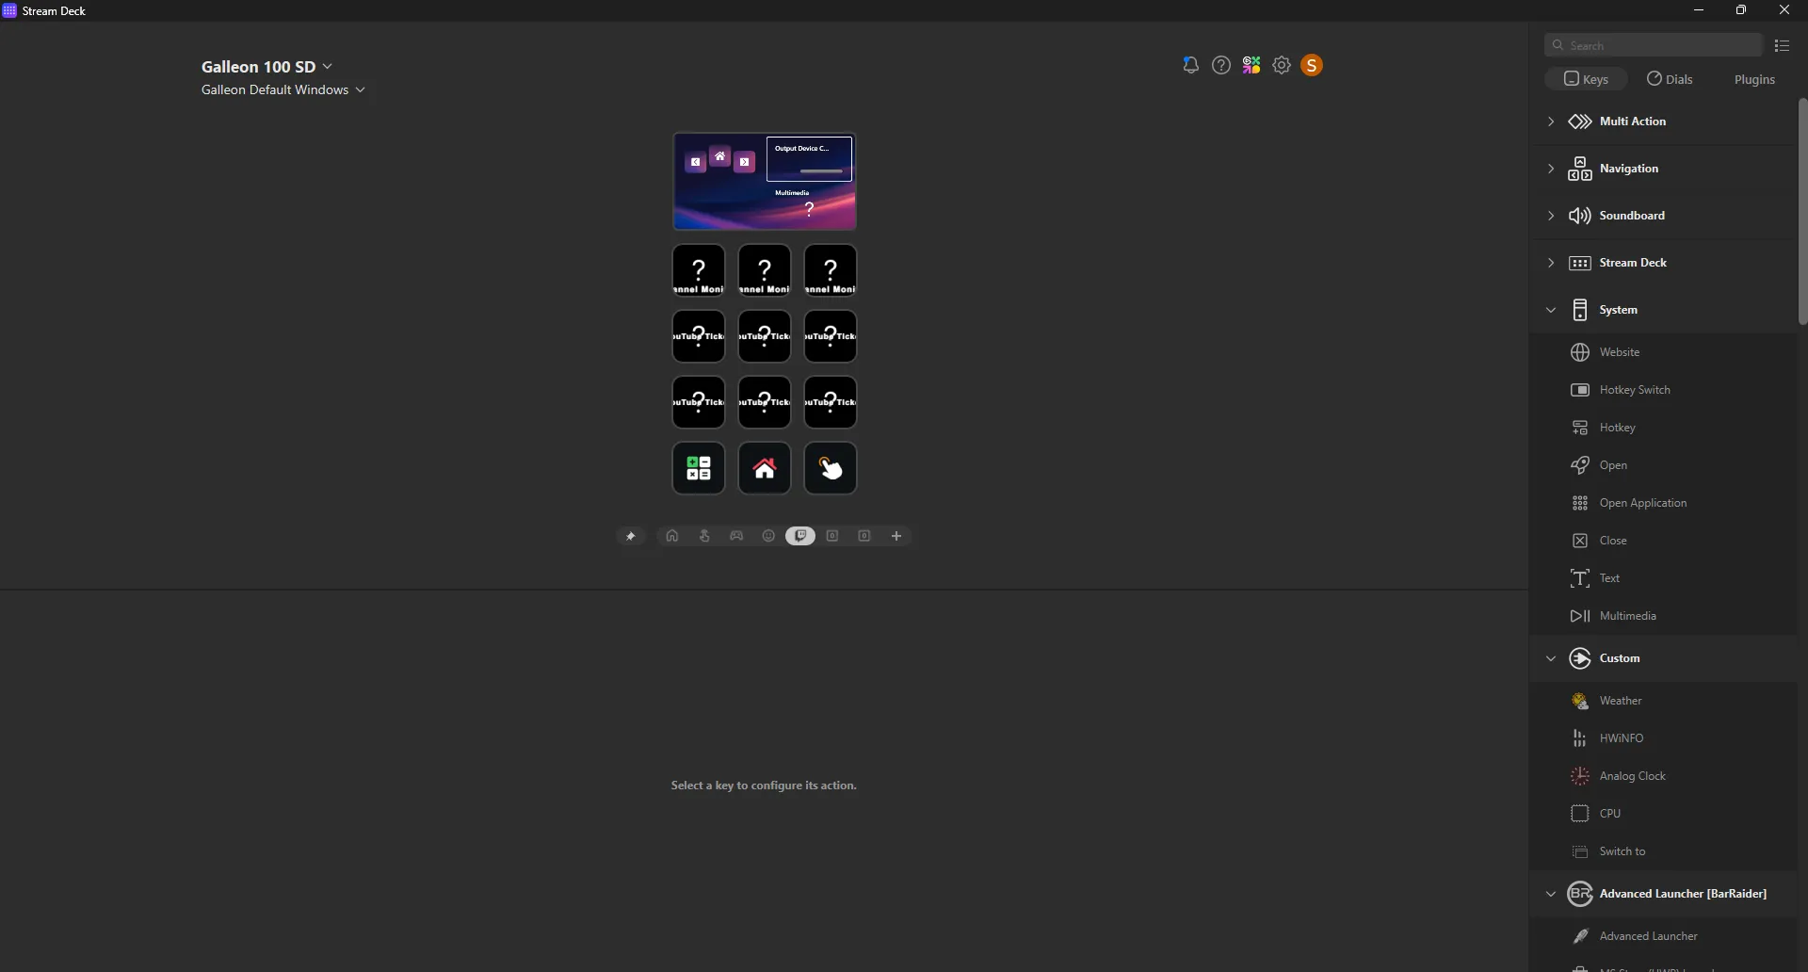This screenshot has height=972, width=1808.
Task: Click the actions Search field
Action: click(1654, 45)
